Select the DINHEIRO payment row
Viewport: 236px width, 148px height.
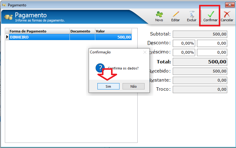pos(70,37)
